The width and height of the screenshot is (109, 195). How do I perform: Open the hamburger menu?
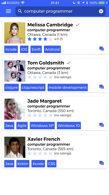(x=9, y=11)
